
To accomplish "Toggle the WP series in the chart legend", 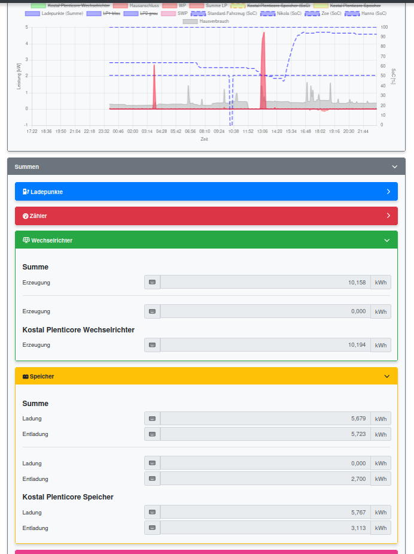I will click(174, 5).
